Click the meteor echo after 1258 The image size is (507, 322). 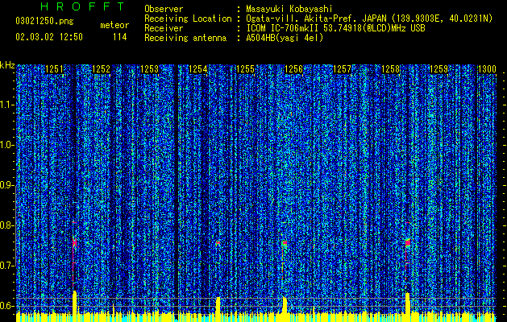[407, 242]
